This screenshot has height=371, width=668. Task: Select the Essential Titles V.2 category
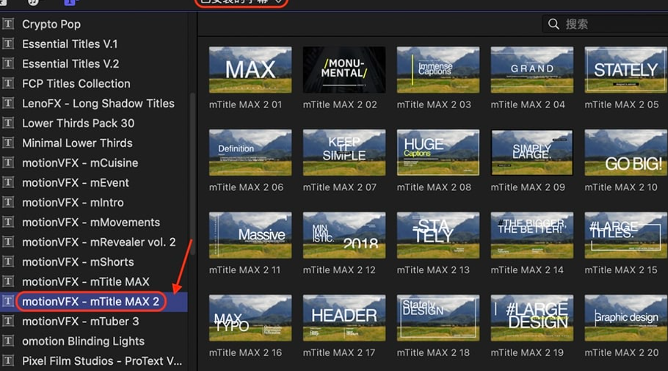click(70, 64)
